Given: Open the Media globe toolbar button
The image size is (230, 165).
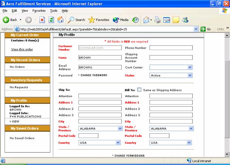Looking at the screenshot, I should (x=121, y=20).
